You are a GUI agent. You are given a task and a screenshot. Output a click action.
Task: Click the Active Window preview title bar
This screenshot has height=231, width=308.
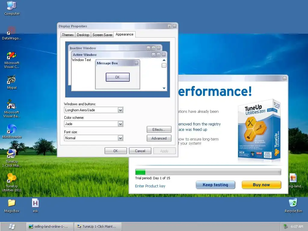pyautogui.click(x=119, y=55)
